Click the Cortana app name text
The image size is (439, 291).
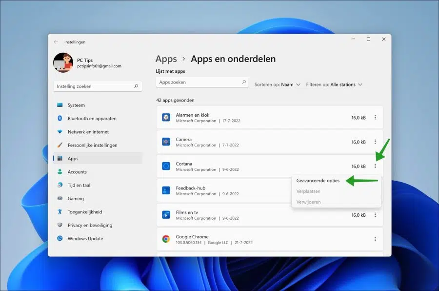pyautogui.click(x=184, y=164)
